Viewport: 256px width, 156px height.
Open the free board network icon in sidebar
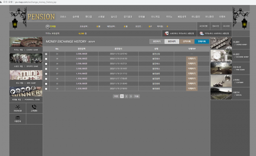click(17, 107)
